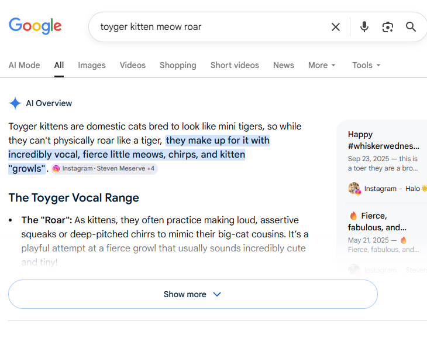Open the Videos tab
Image resolution: width=427 pixels, height=344 pixels.
point(133,65)
